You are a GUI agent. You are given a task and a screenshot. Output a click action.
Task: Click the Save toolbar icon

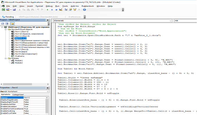point(14,10)
